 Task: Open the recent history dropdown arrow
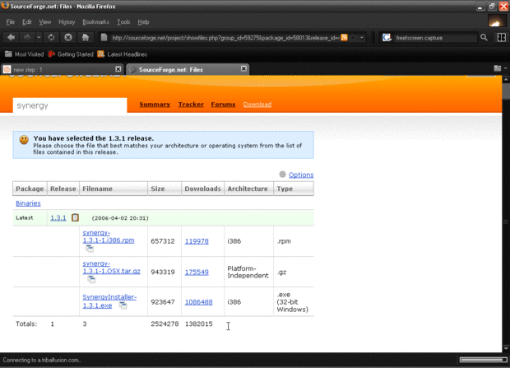pyautogui.click(x=39, y=37)
